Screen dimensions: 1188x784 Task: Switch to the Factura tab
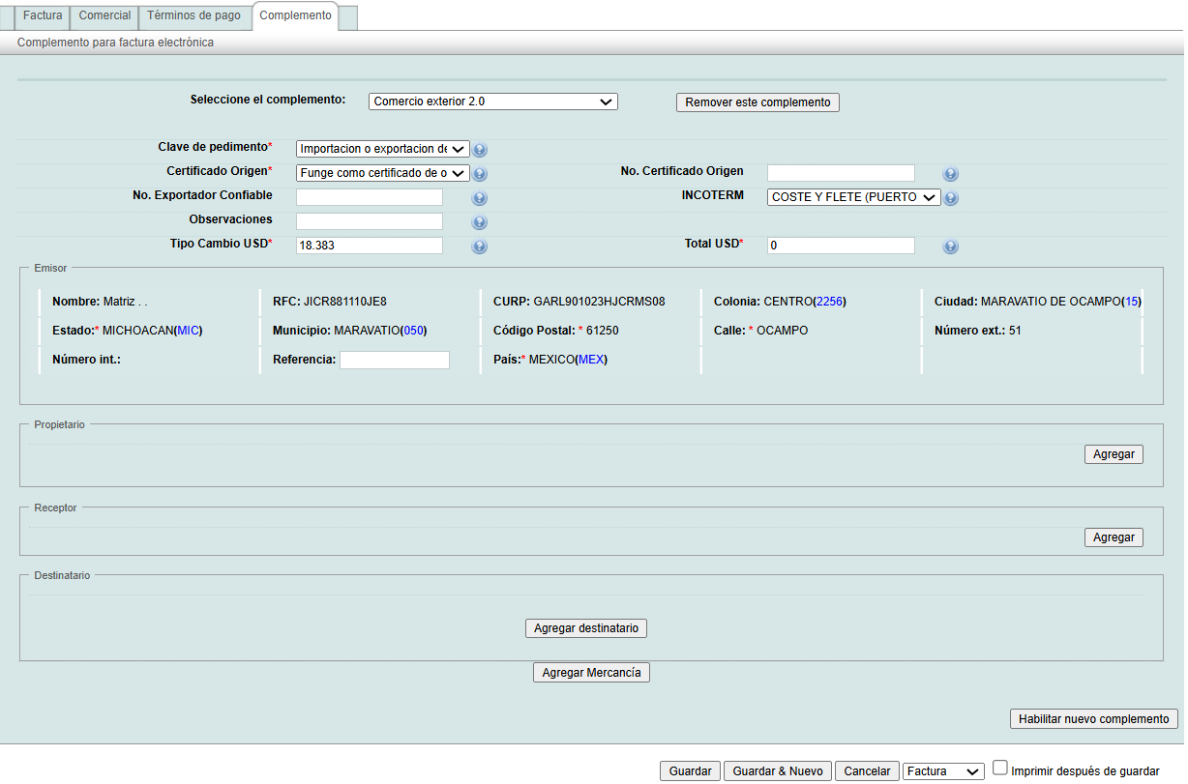click(x=43, y=16)
